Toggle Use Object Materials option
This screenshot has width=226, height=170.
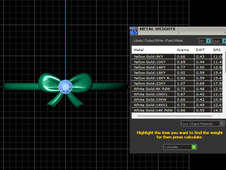pos(221,124)
